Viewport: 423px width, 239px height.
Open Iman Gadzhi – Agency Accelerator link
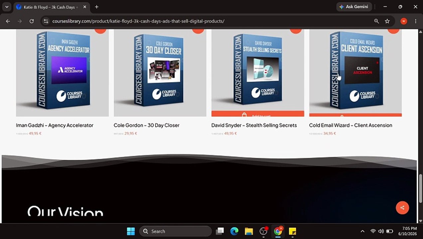point(55,125)
